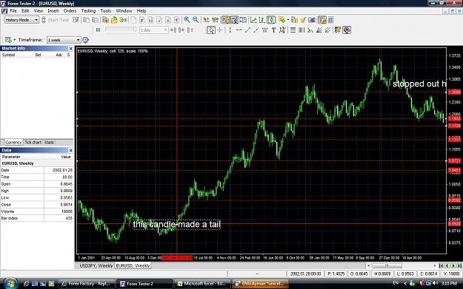Screen dimensions: 463x289
Task: Open the Testing menu
Action: pyautogui.click(x=89, y=11)
